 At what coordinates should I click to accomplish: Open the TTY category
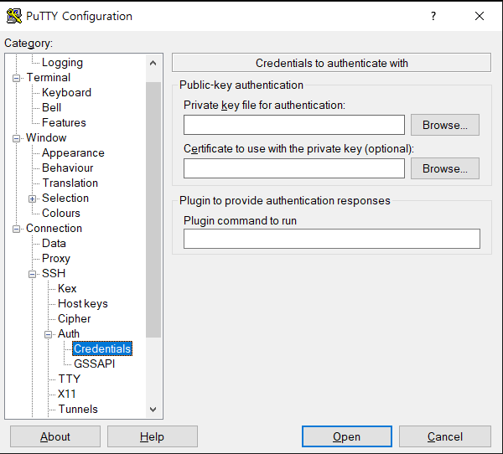69,379
